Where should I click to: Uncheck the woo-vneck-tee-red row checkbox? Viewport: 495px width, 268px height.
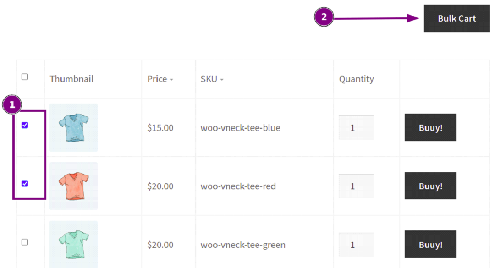(25, 183)
